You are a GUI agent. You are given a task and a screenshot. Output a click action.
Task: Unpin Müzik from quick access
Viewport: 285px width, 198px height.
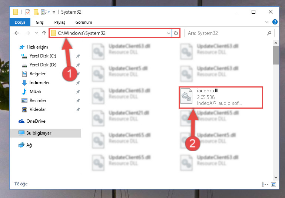click(x=78, y=92)
